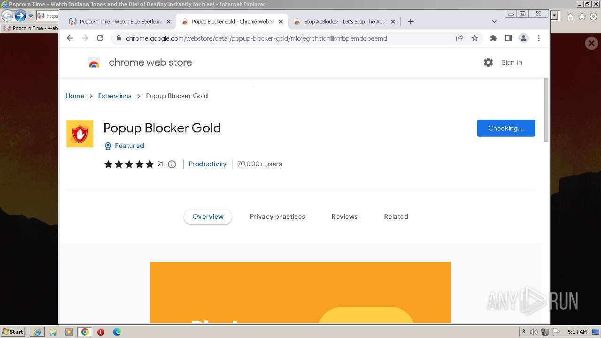Click the Checking... install button
601x338 pixels.
coord(506,128)
